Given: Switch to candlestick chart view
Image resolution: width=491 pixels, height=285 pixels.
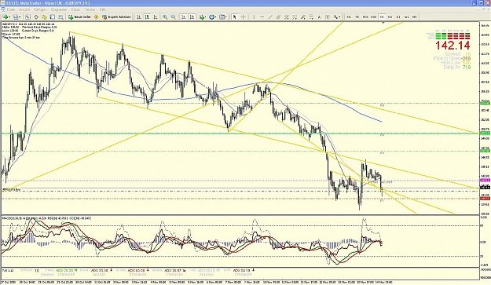Looking at the screenshot, I should point(147,17).
